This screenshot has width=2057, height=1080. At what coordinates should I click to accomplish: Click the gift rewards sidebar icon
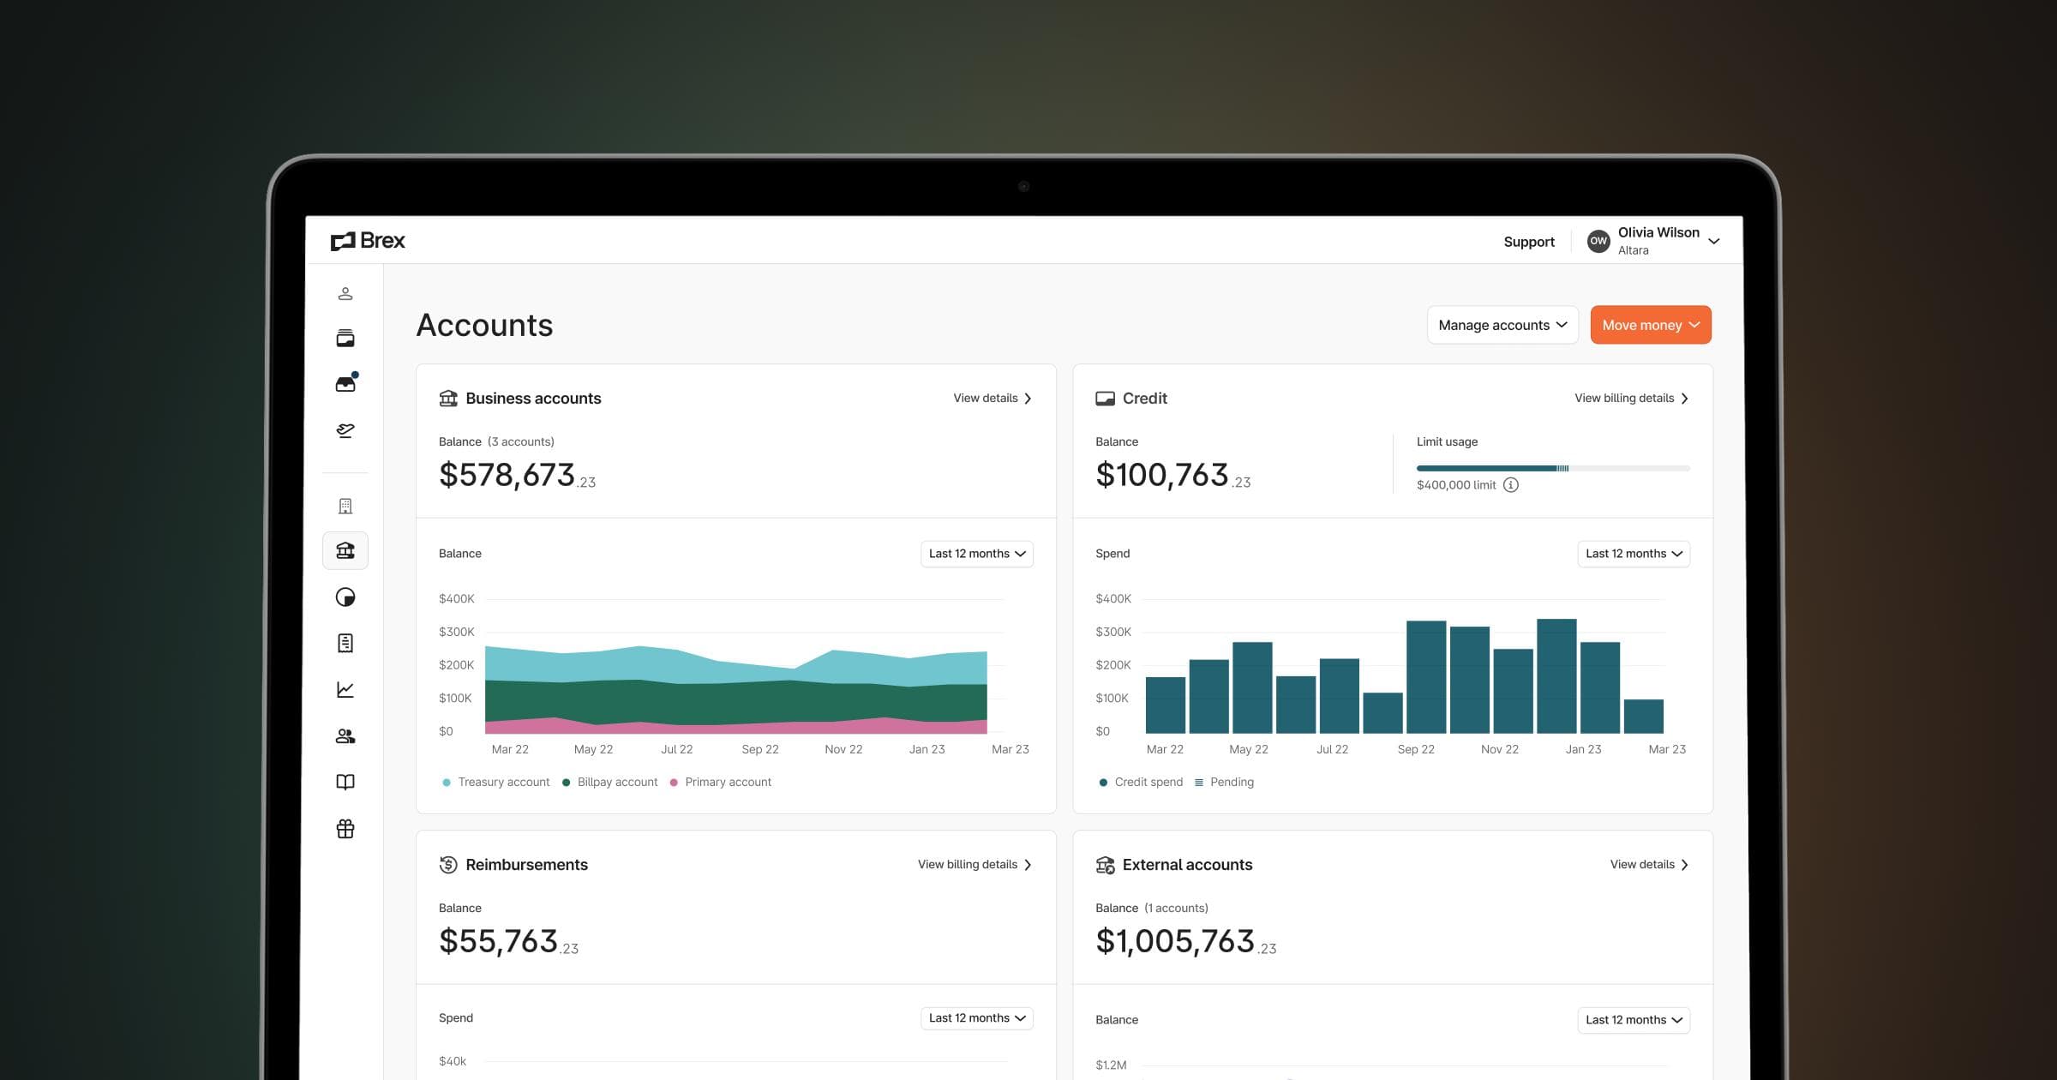pyautogui.click(x=345, y=829)
